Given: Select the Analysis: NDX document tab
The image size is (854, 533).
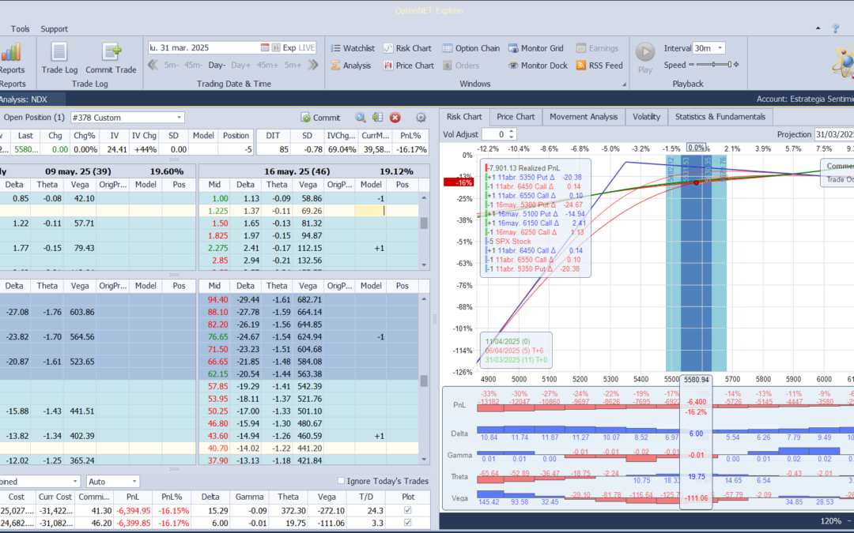Looking at the screenshot, I should tap(32, 99).
